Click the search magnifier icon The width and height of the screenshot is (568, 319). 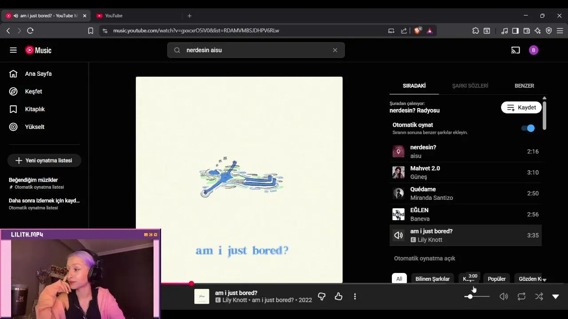(177, 50)
